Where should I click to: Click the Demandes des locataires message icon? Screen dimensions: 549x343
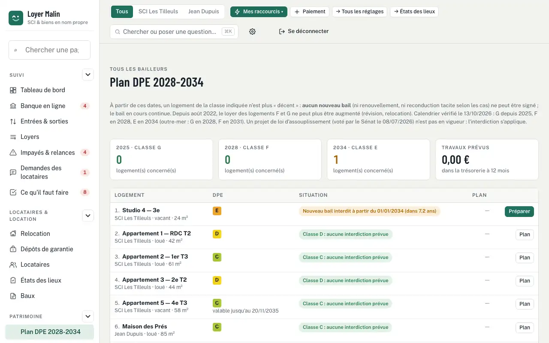tap(13, 172)
